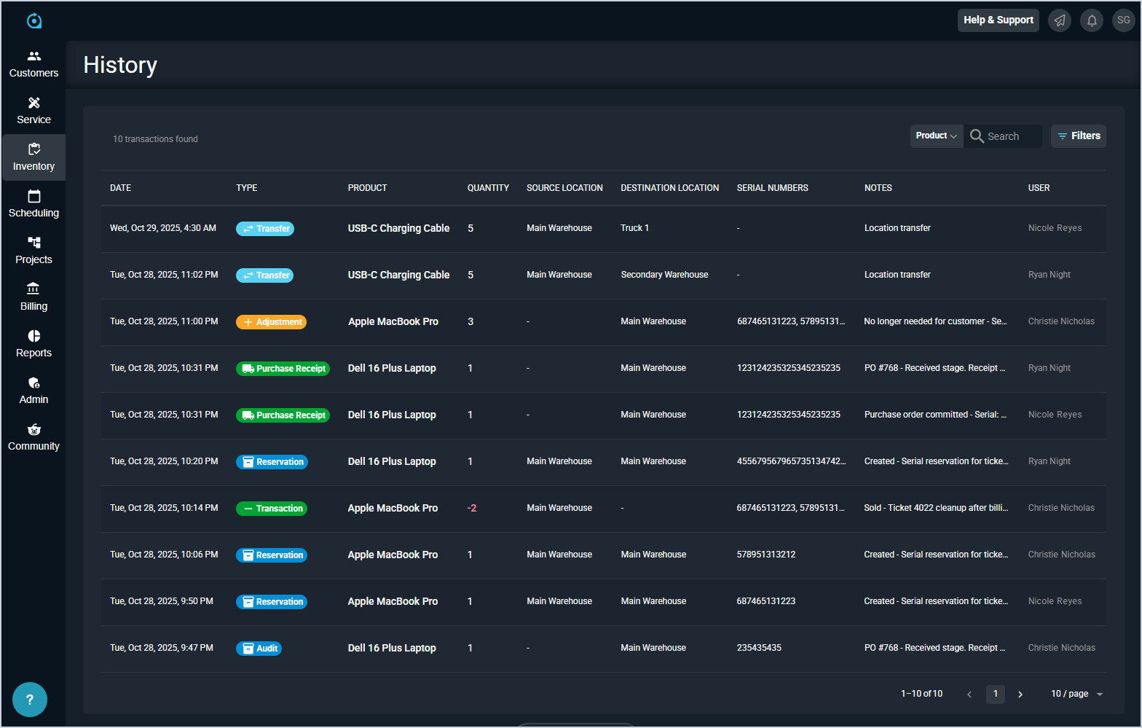The width and height of the screenshot is (1142, 728).
Task: Go to next page arrow
Action: [1020, 694]
